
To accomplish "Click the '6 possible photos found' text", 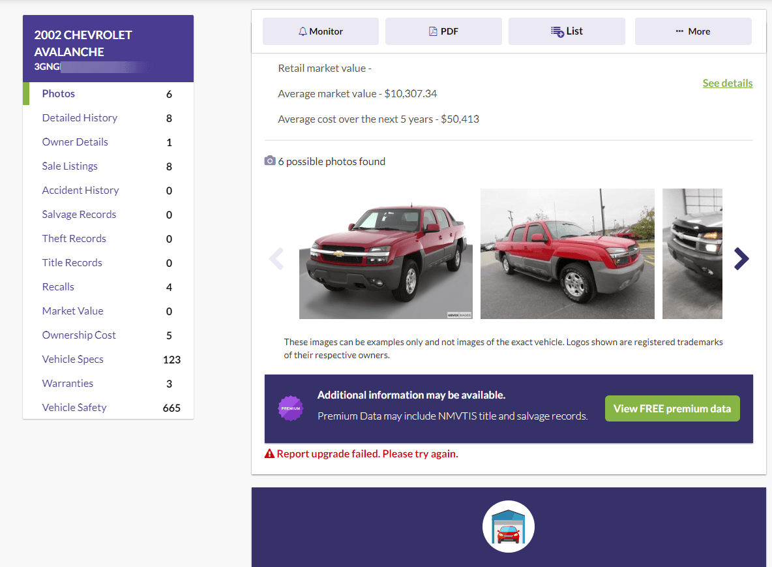I will coord(332,162).
